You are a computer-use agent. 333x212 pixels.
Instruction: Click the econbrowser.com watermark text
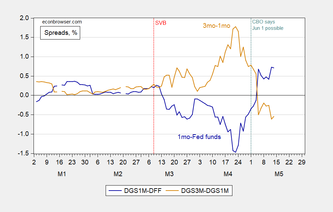coord(61,21)
